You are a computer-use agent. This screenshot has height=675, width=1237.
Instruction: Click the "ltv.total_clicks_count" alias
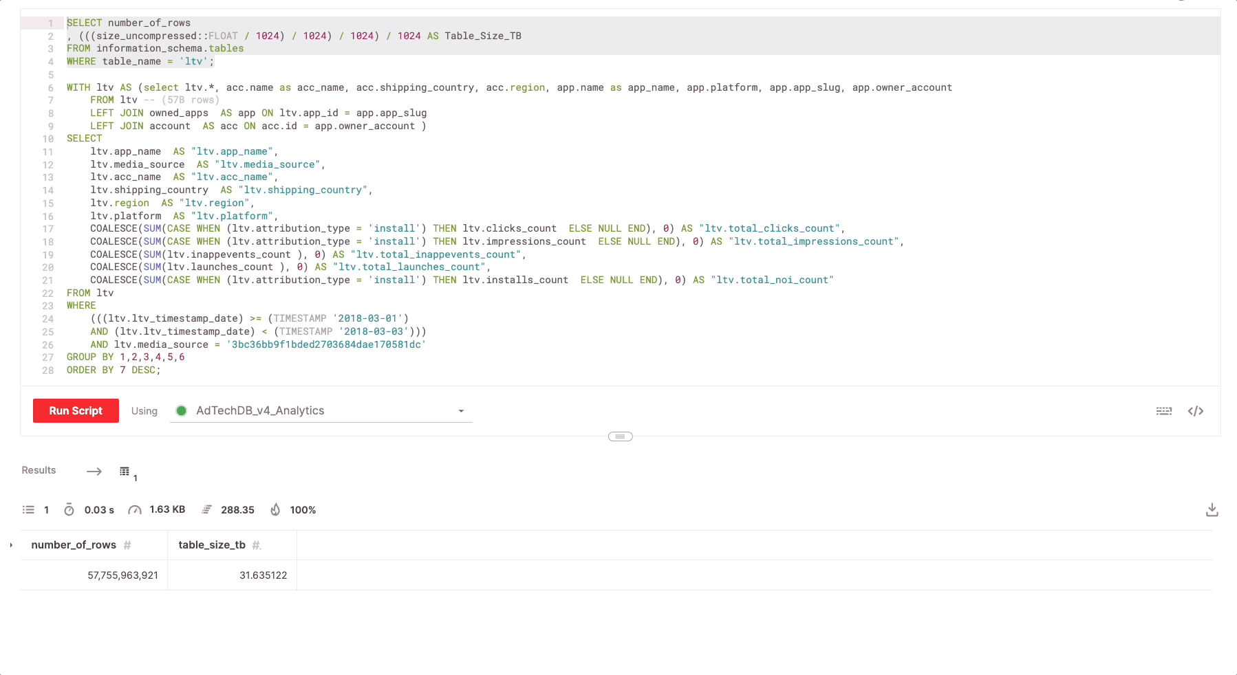coord(770,228)
